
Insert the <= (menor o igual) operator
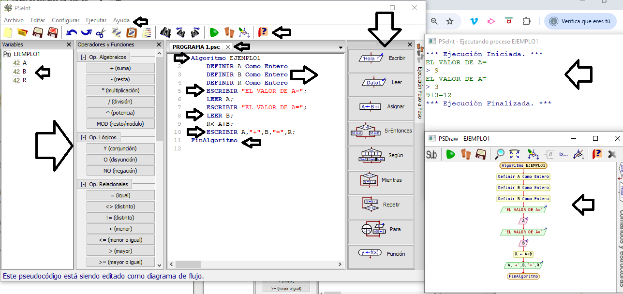120,240
